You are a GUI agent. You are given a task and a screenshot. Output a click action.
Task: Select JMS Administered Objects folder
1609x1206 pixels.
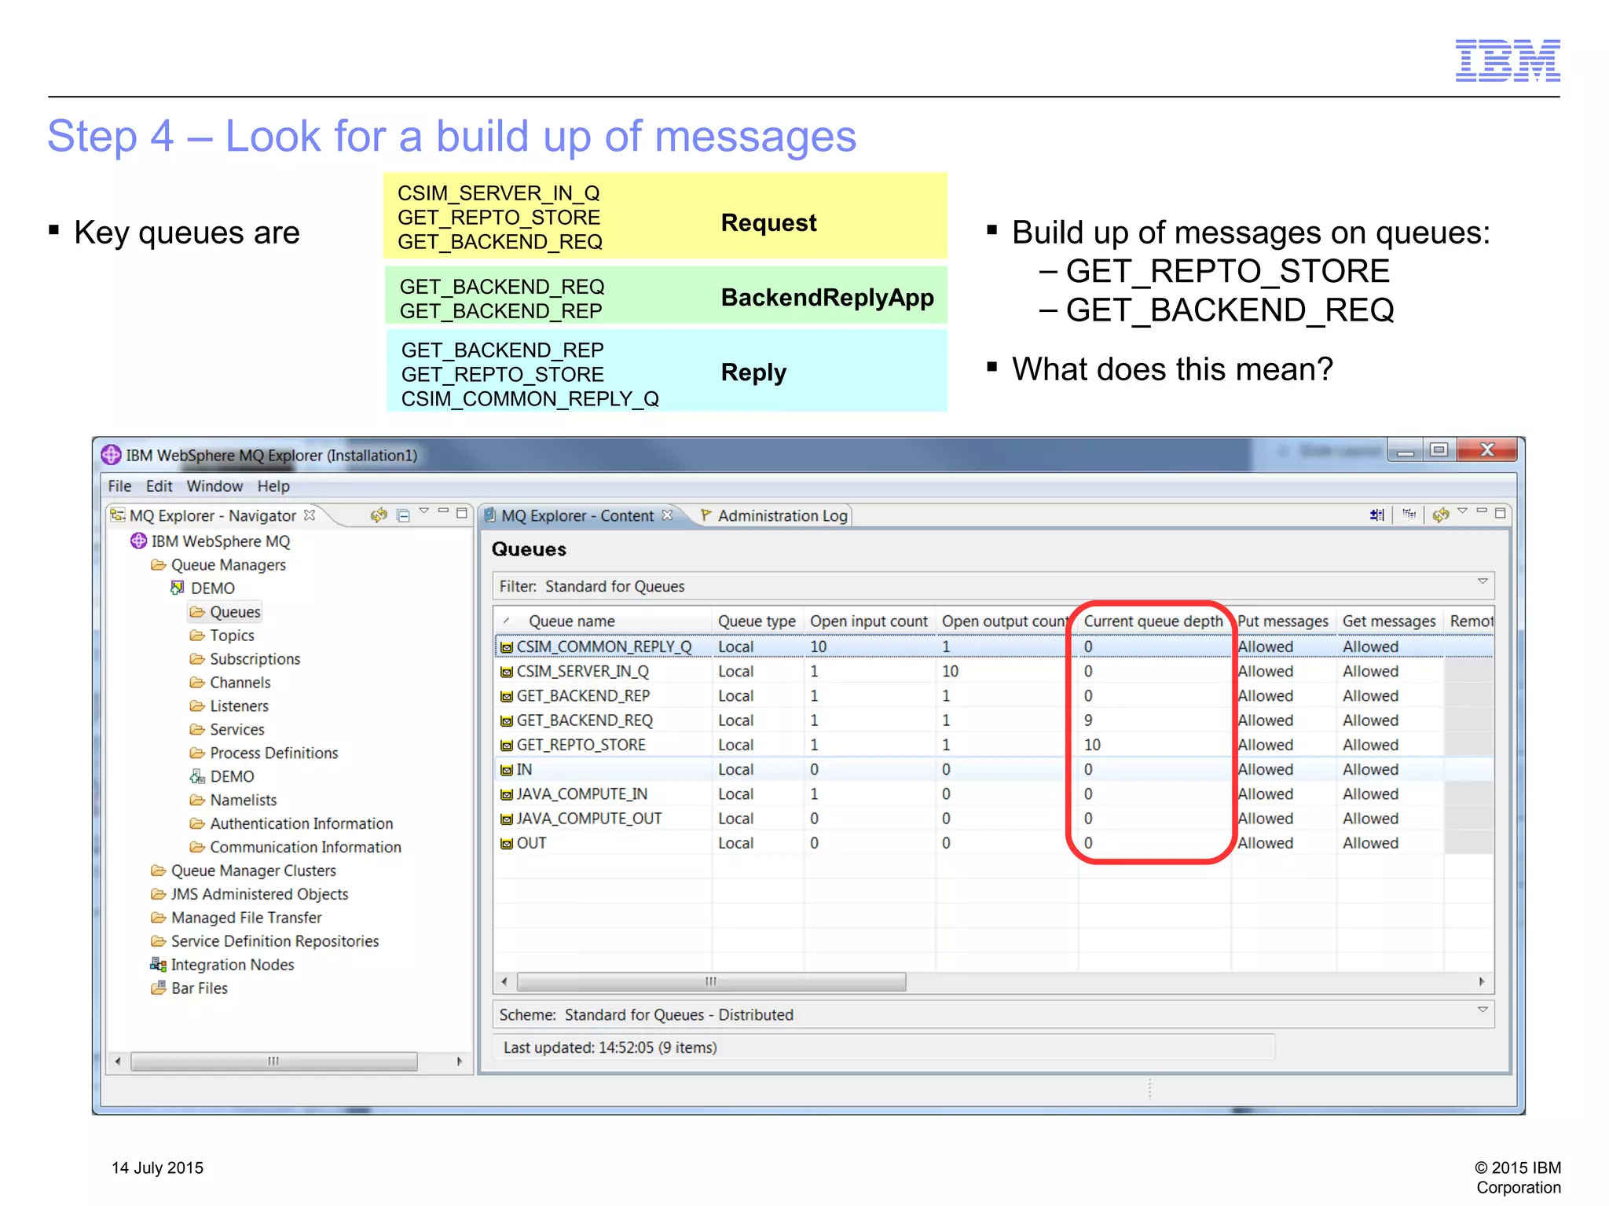249,894
